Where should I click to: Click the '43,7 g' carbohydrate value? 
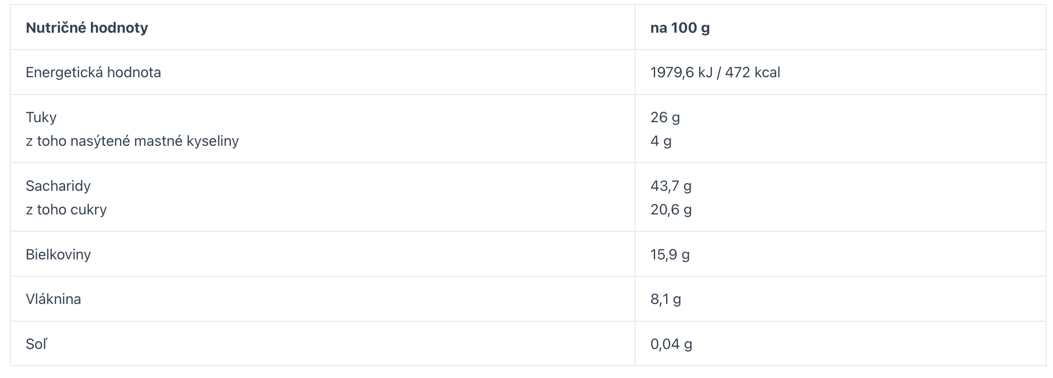671,186
